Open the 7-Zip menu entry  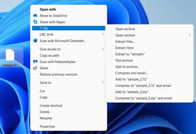pos(69,28)
